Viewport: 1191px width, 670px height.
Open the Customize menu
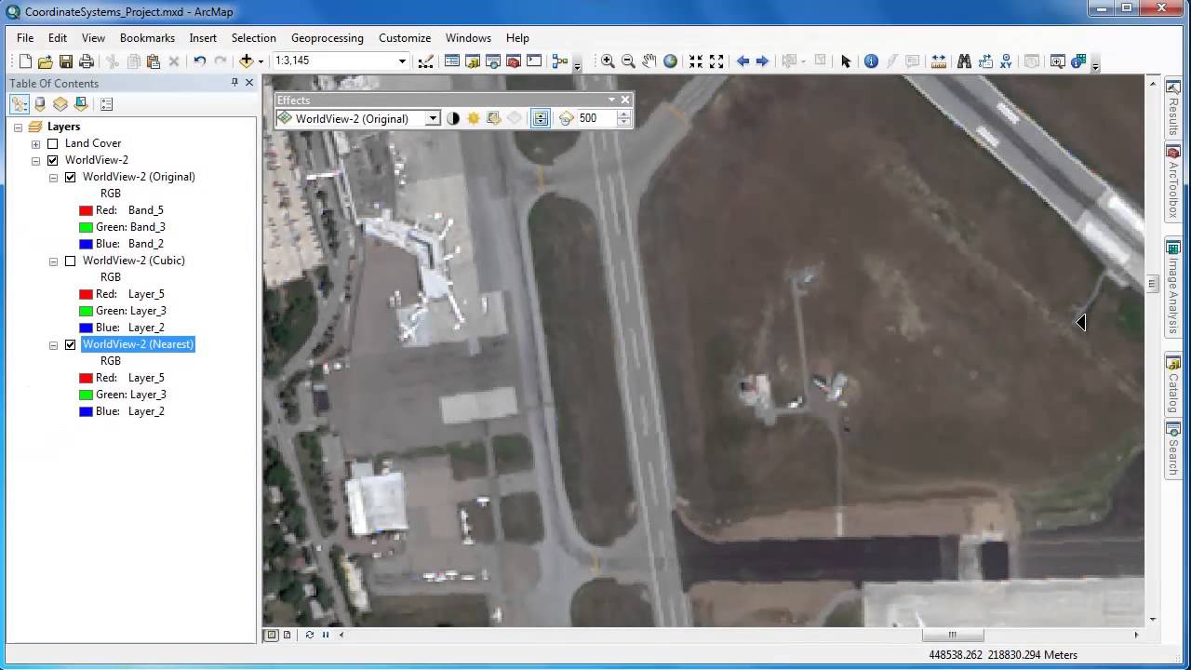pos(405,38)
